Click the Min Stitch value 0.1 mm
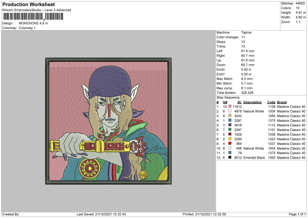 [247, 84]
